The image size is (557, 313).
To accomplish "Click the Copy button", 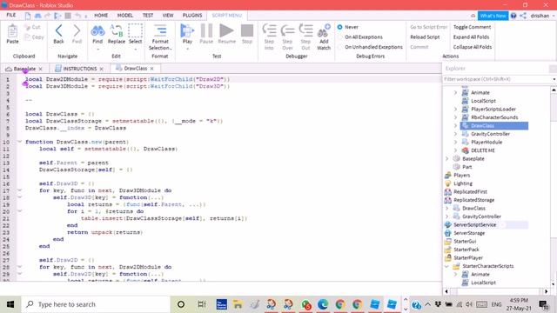I will [x=34, y=37].
